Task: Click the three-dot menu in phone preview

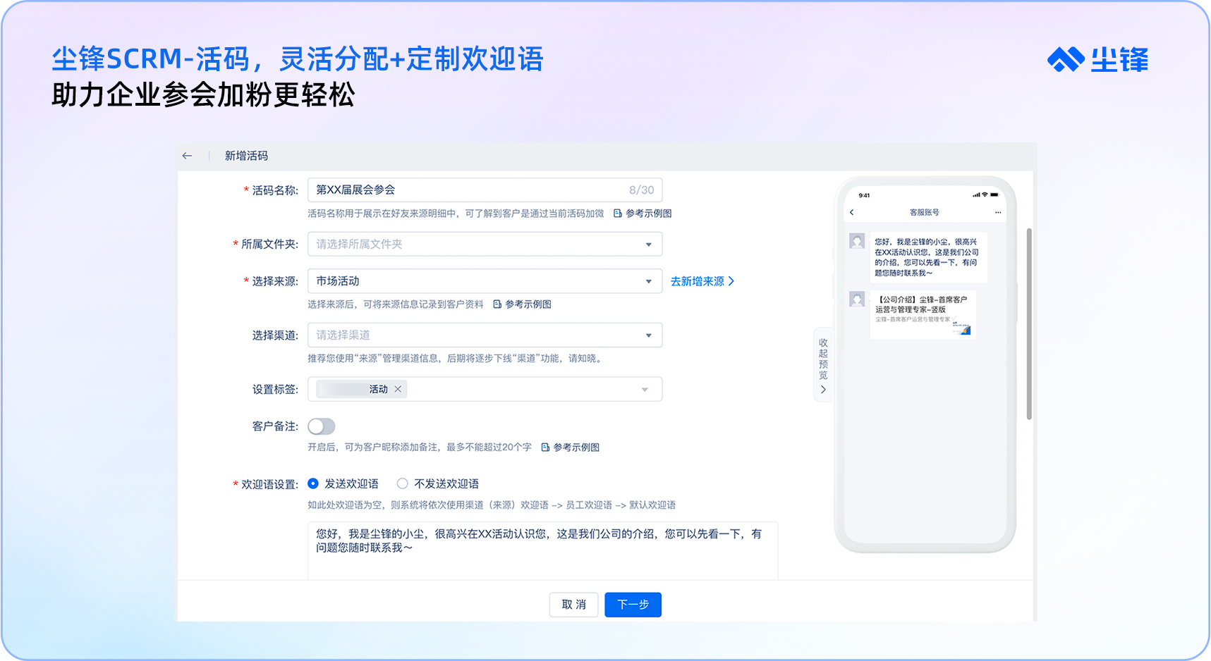Action: click(997, 212)
